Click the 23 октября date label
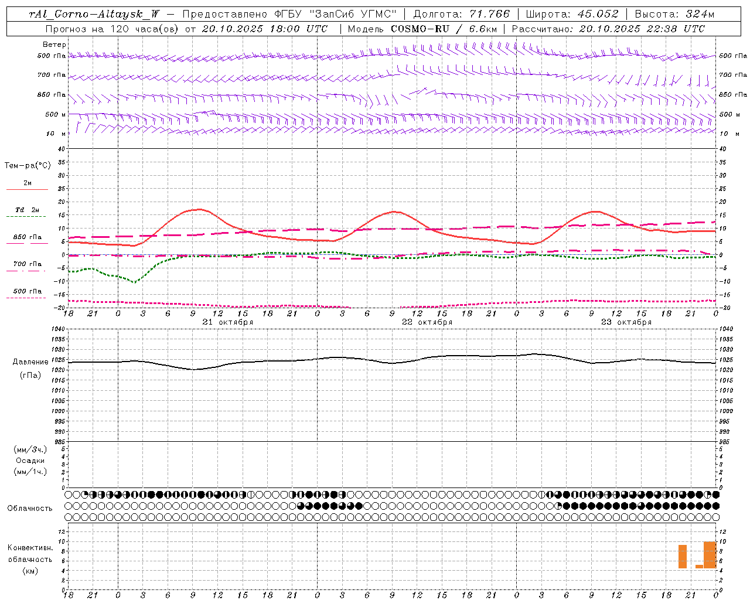The image size is (750, 600). [626, 322]
